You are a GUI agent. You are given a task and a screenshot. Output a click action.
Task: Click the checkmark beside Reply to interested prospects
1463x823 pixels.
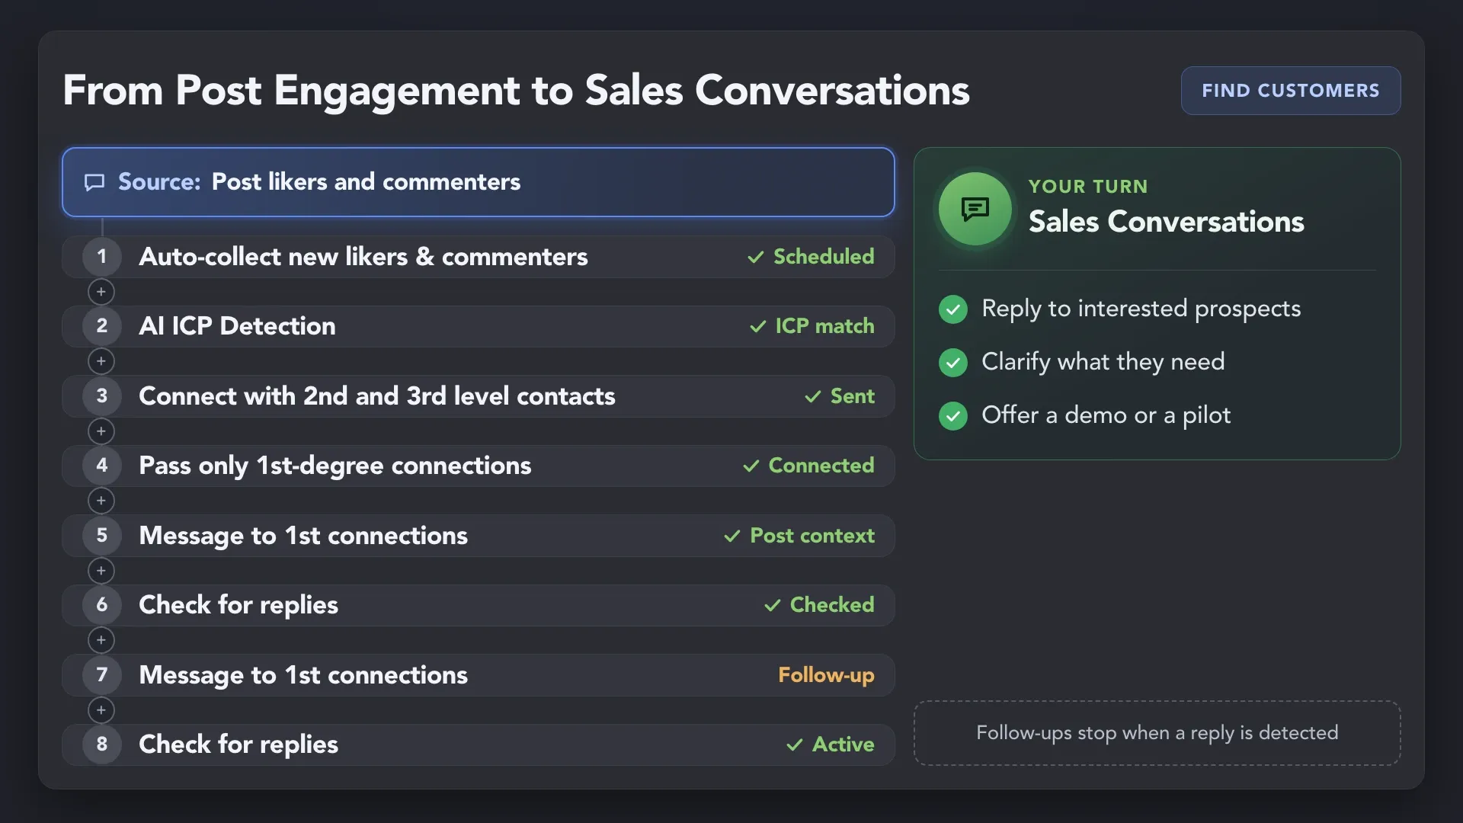pos(953,309)
